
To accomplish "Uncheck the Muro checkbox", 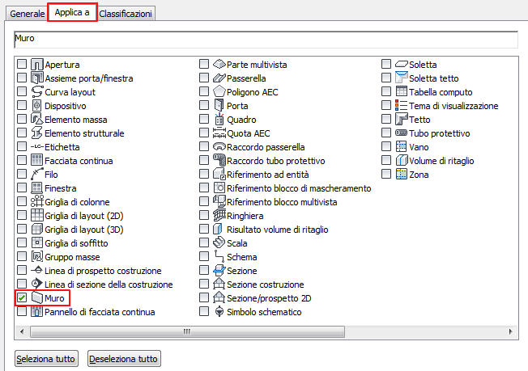I will click(22, 298).
